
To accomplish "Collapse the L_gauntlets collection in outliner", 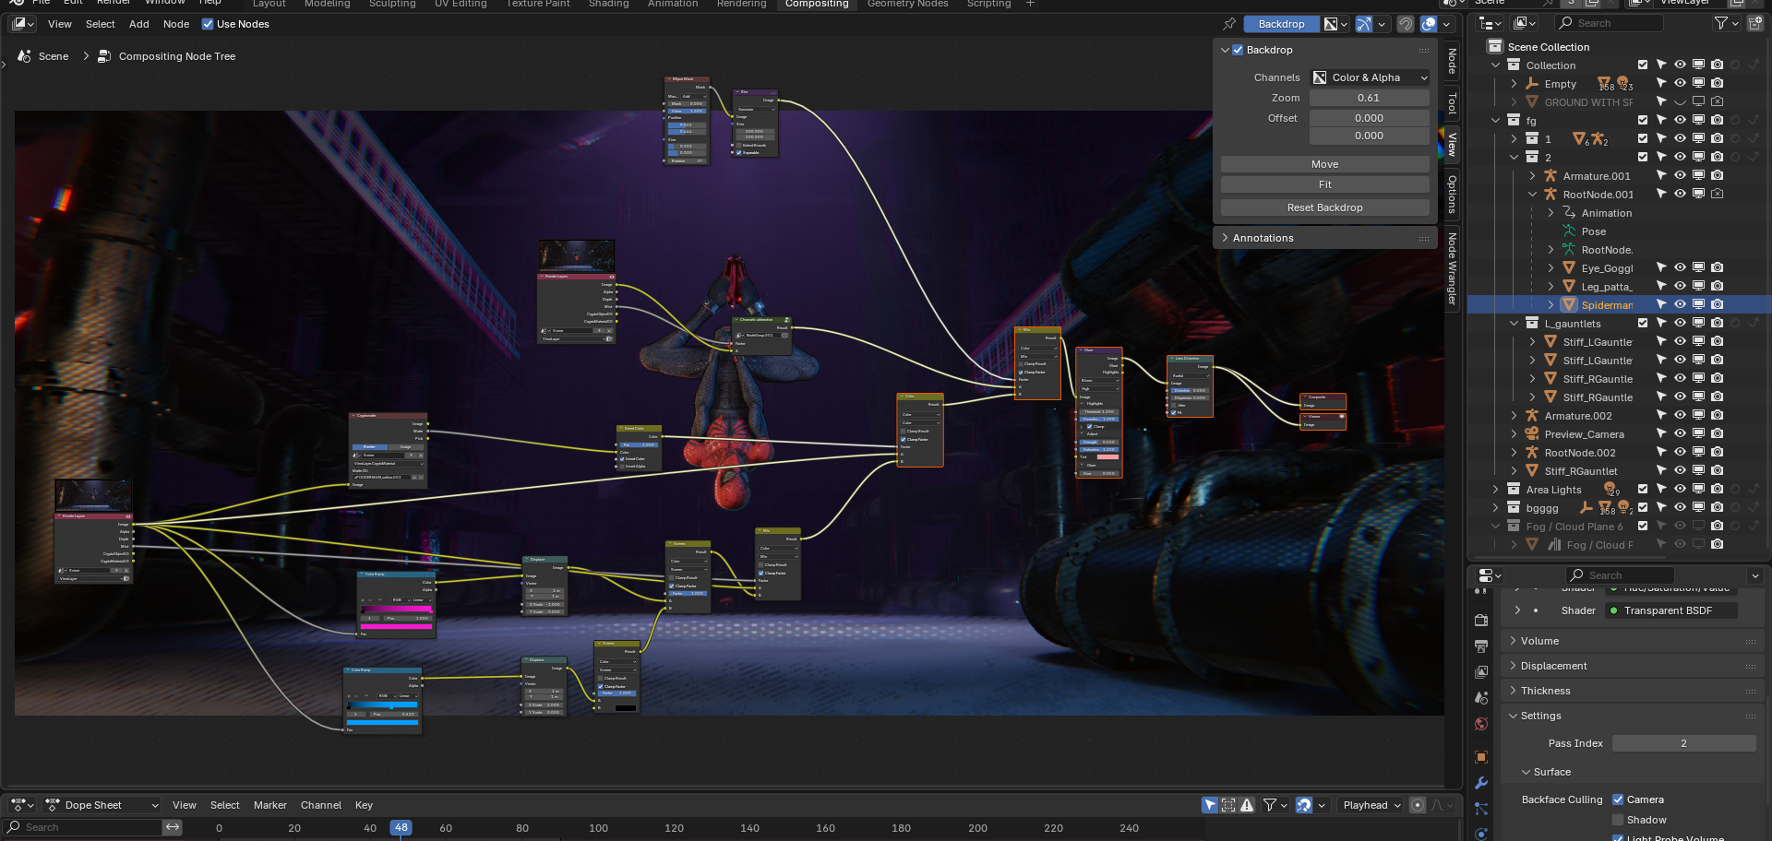I will pos(1514,323).
